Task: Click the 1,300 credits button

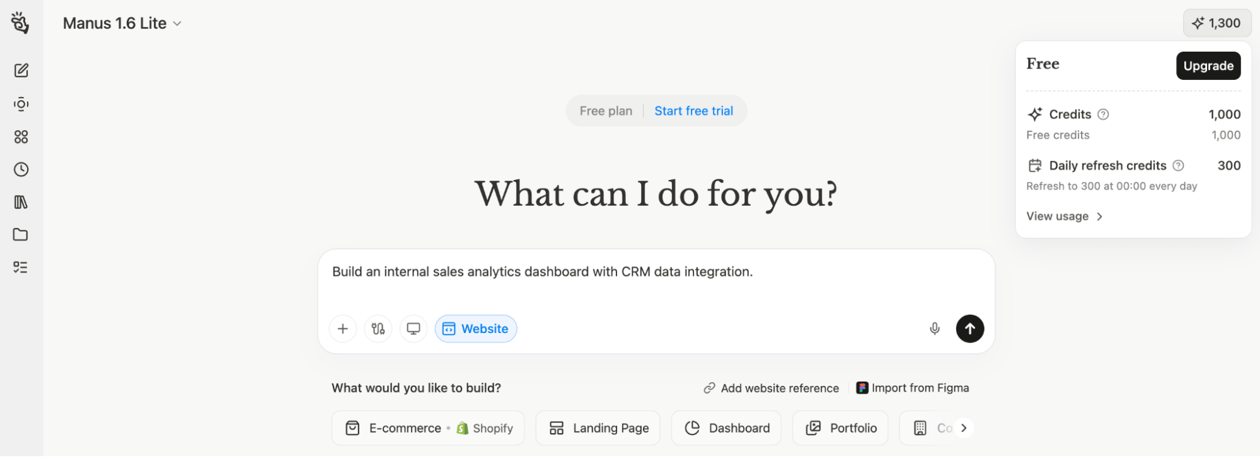Action: click(x=1217, y=23)
